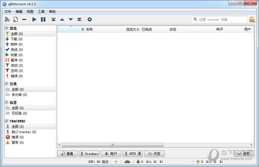Viewport: 259px width, 167px height.
Task: Click the horizontal scrollbar thumb
Action: (113, 145)
